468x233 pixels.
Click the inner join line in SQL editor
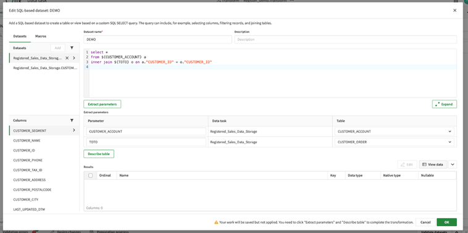click(151, 62)
